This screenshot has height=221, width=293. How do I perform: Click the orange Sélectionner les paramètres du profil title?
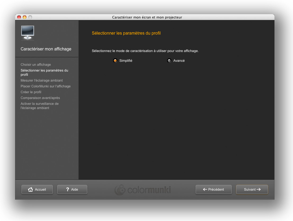(x=126, y=33)
